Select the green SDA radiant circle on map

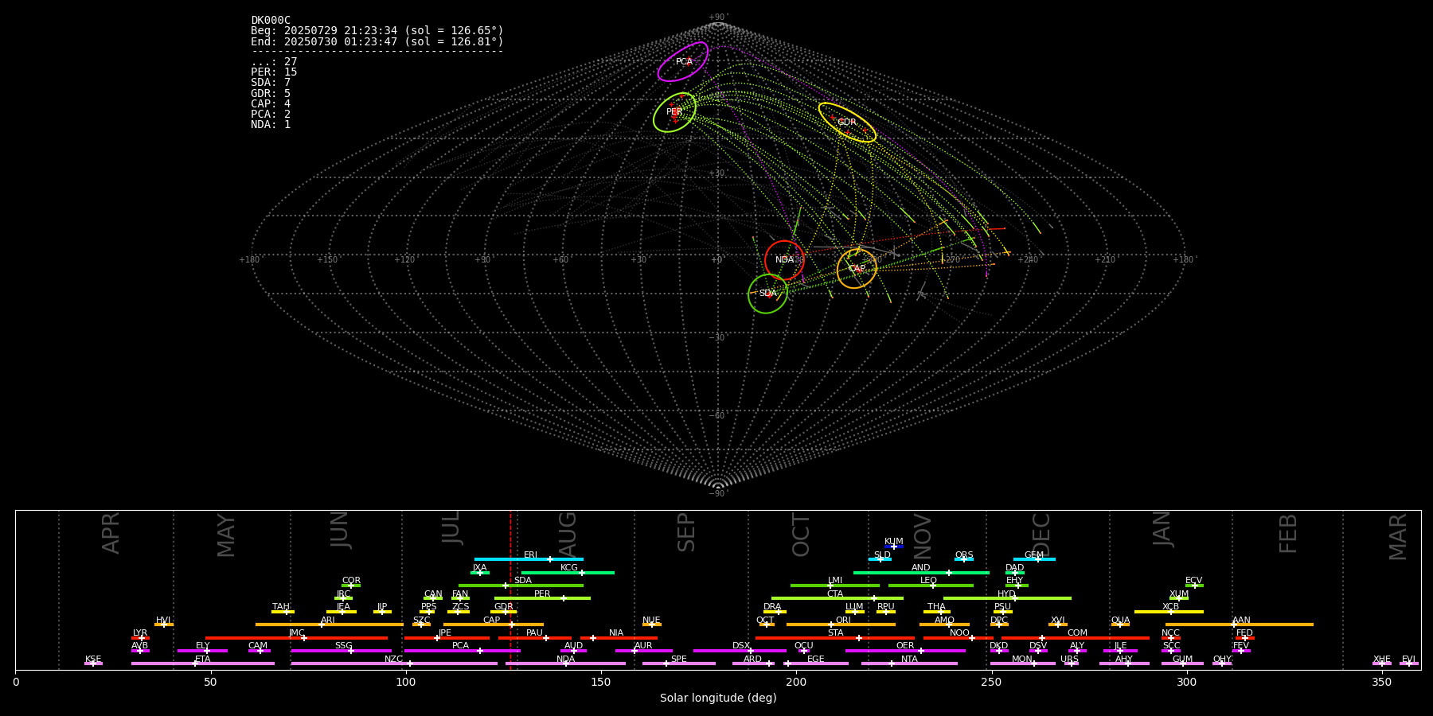point(767,294)
